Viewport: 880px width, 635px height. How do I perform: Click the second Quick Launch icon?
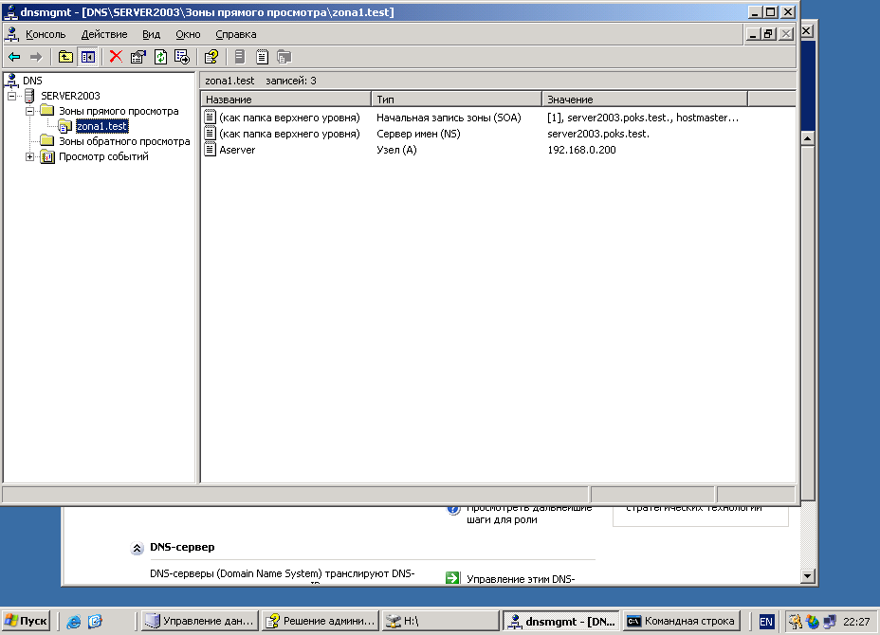[x=96, y=621]
